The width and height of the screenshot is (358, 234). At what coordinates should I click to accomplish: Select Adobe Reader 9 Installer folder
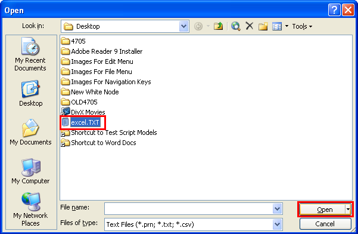point(102,51)
